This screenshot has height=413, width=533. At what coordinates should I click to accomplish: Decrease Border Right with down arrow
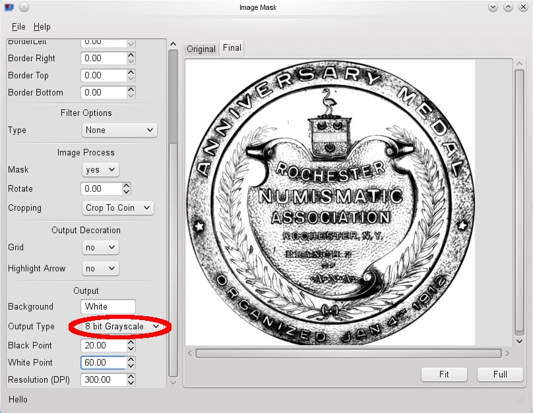[131, 61]
